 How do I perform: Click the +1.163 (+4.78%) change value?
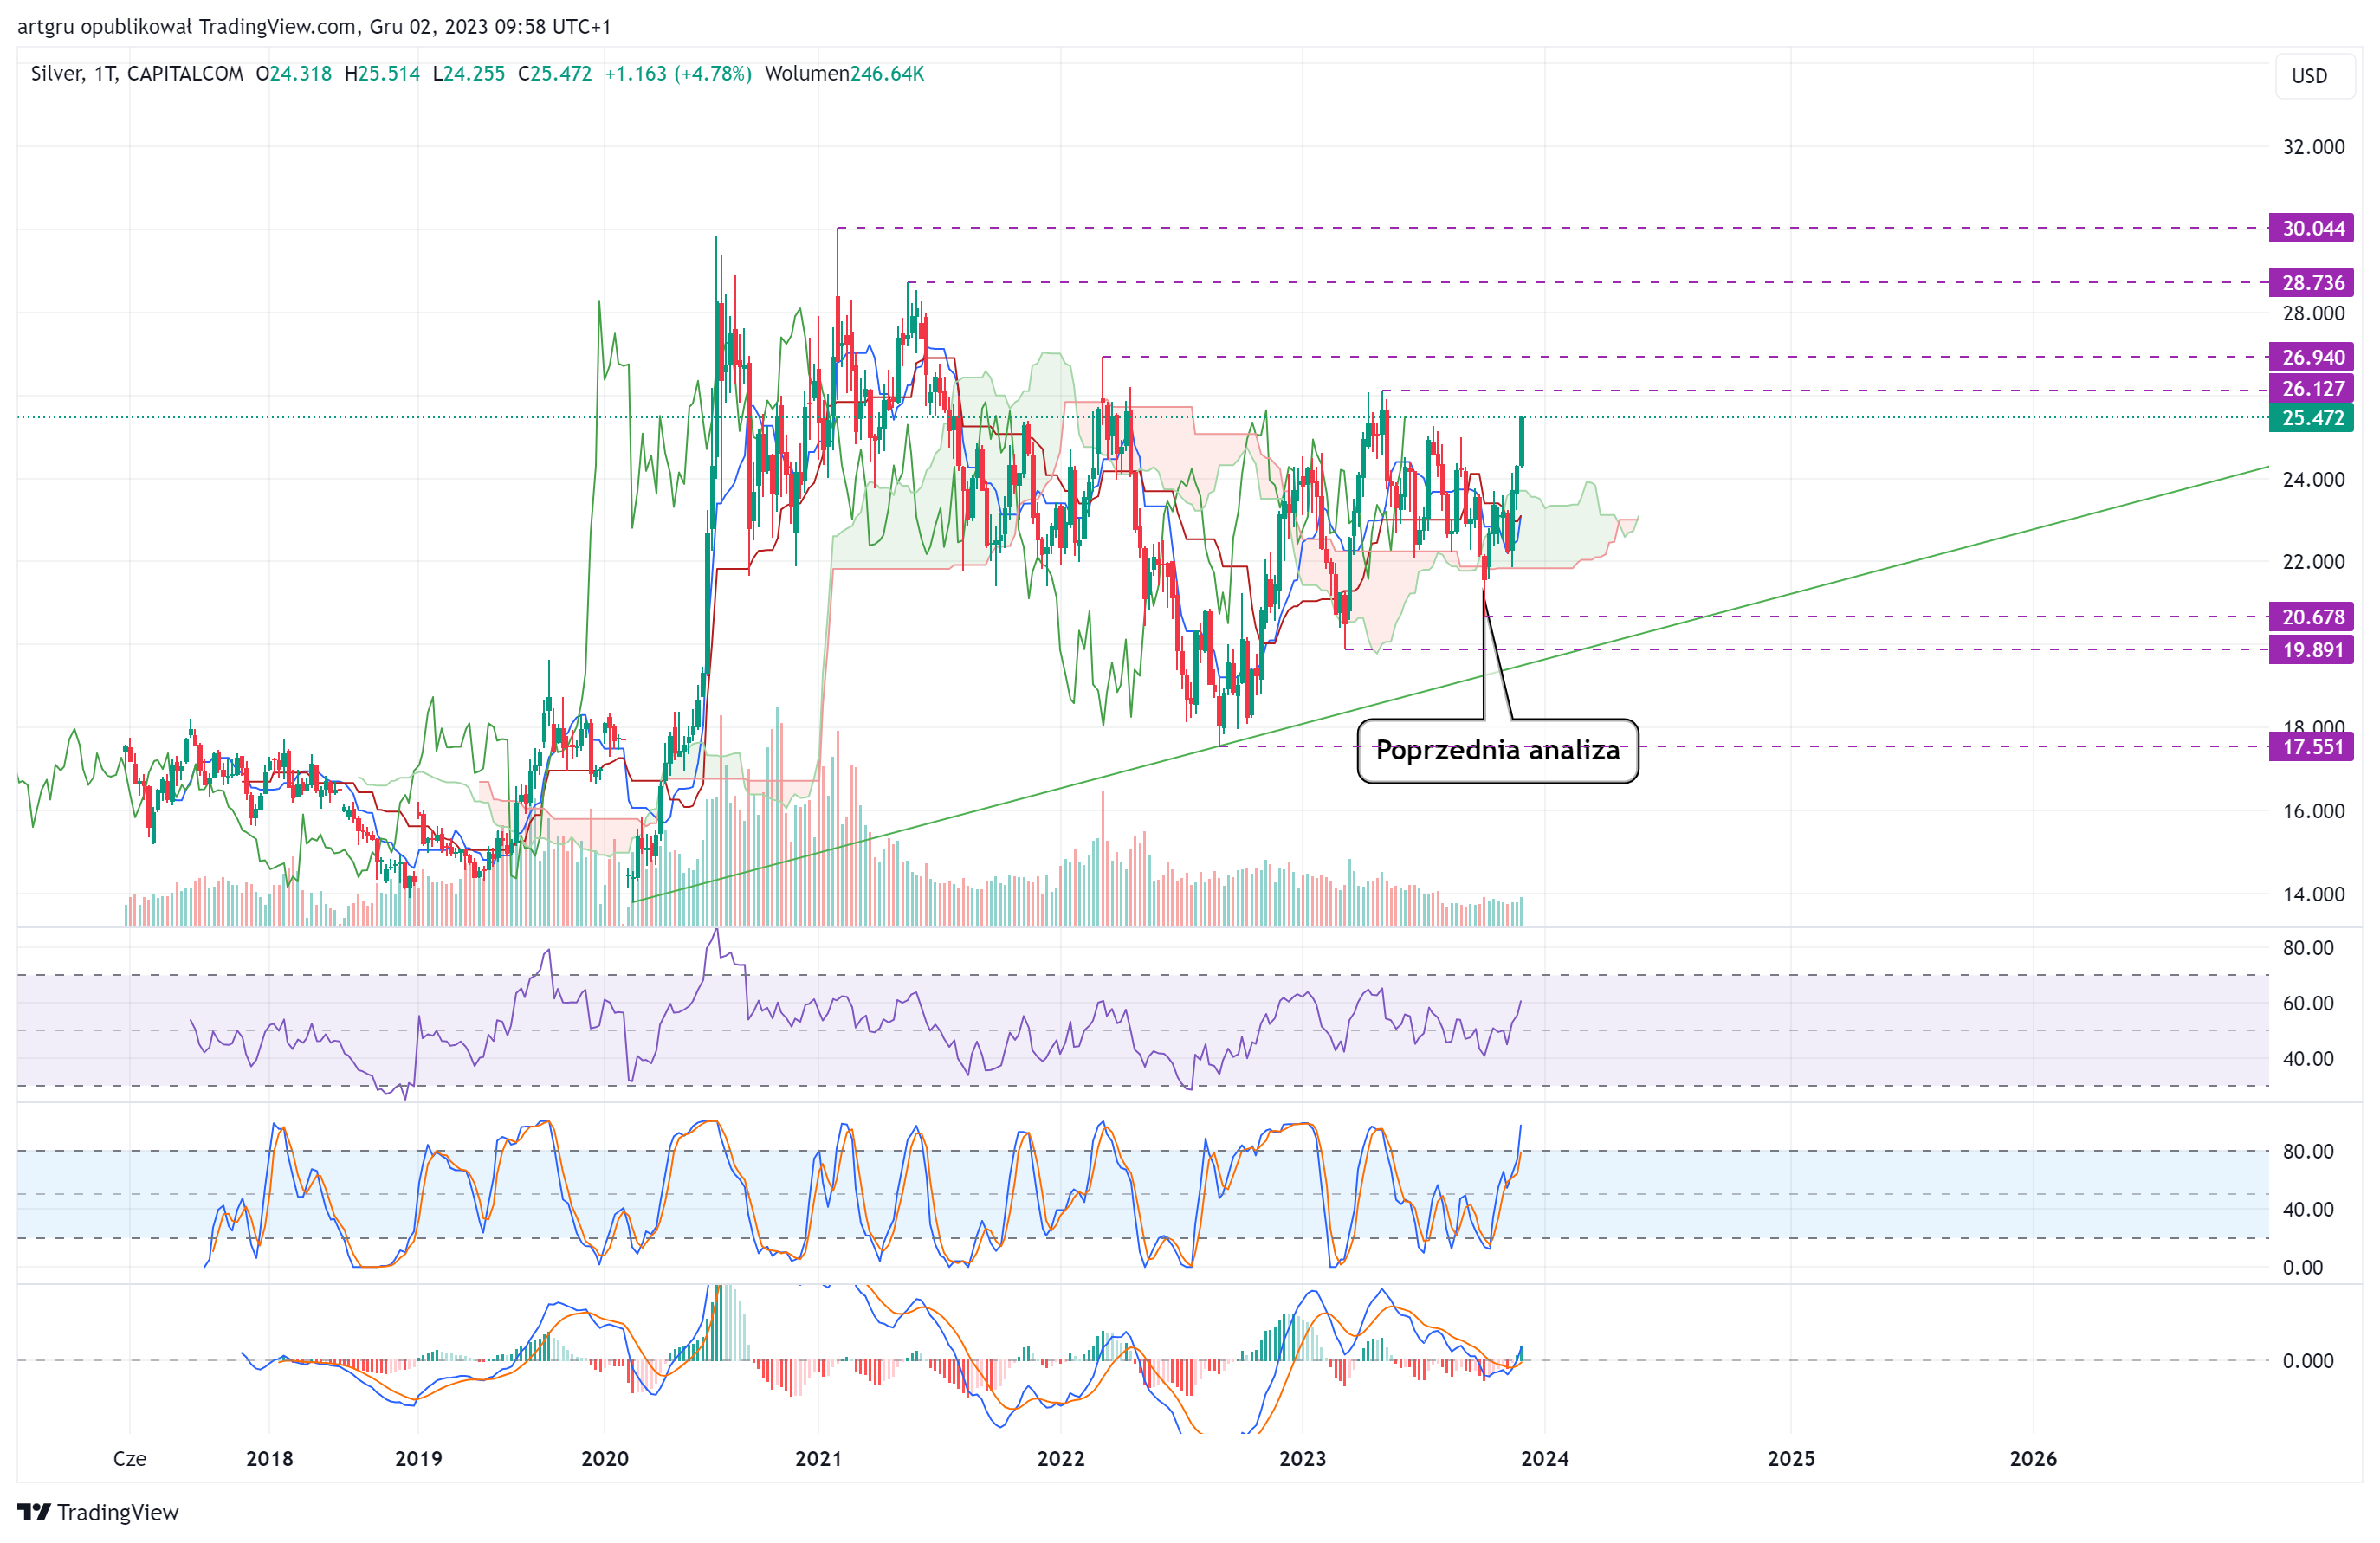click(x=678, y=74)
